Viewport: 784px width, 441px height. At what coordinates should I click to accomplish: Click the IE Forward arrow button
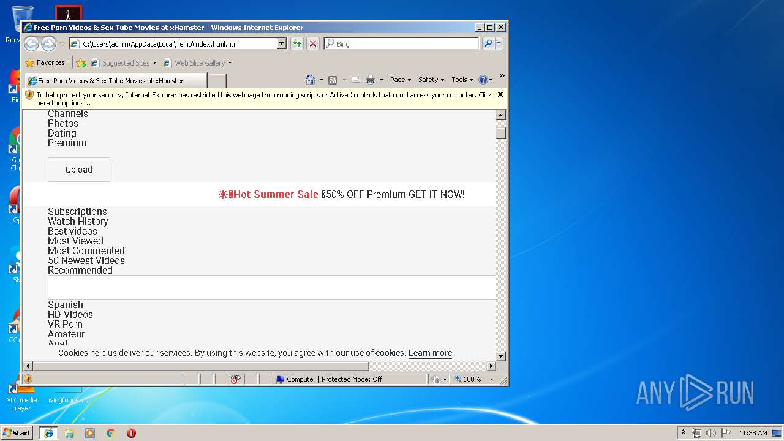pyautogui.click(x=48, y=43)
